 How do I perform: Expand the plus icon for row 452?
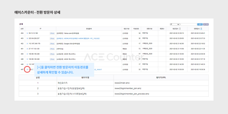point(27,44)
